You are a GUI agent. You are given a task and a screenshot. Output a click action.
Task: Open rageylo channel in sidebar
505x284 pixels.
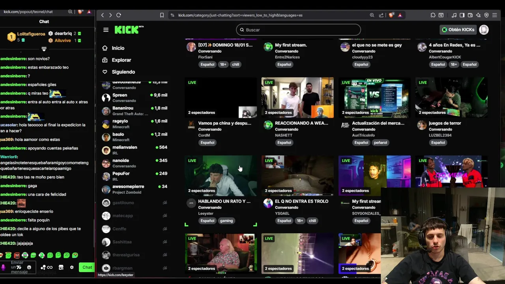tap(135, 123)
